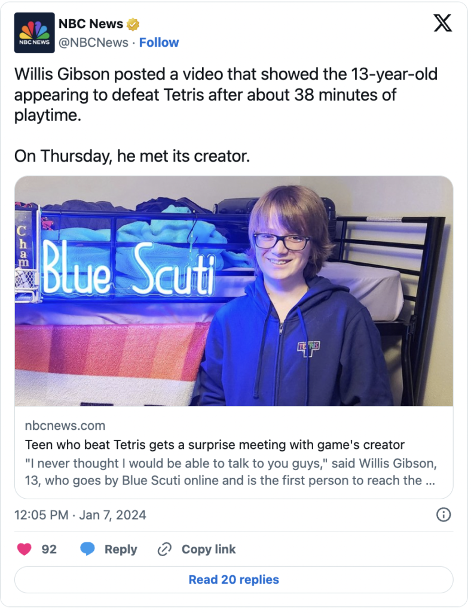
Task: Open the 'Teen who beat Tetris' headline
Action: [x=215, y=445]
